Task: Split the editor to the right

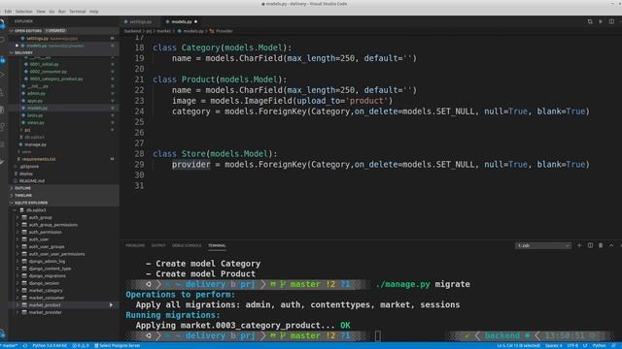Action: (x=611, y=21)
